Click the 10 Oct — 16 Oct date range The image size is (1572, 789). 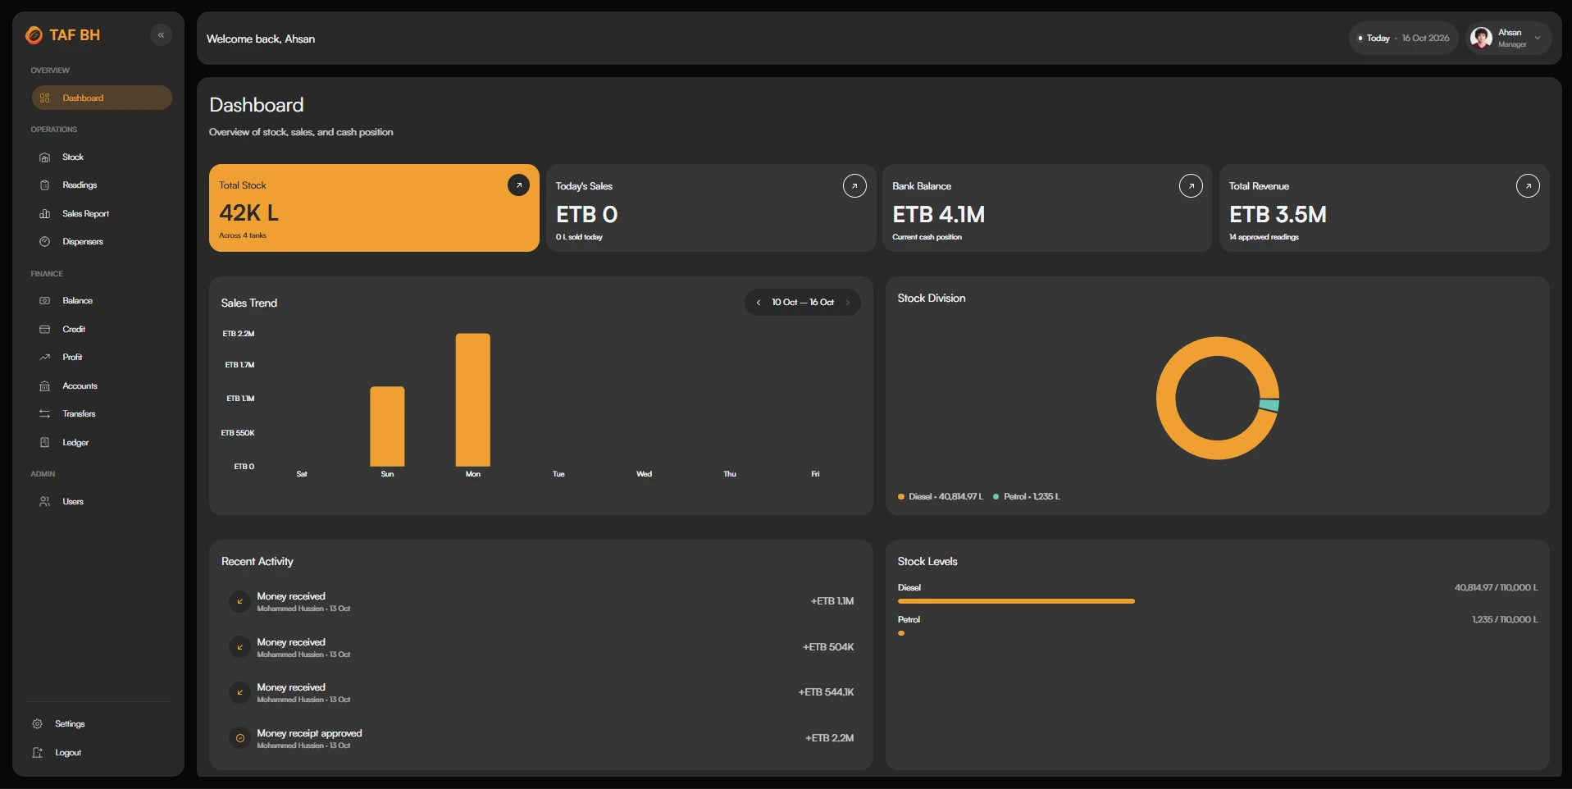(803, 303)
